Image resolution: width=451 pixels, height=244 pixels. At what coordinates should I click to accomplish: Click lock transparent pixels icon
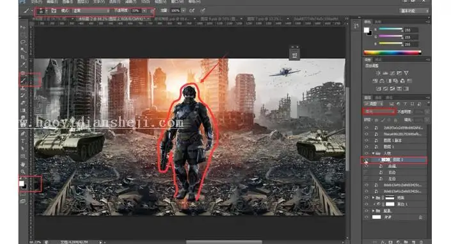pos(377,120)
